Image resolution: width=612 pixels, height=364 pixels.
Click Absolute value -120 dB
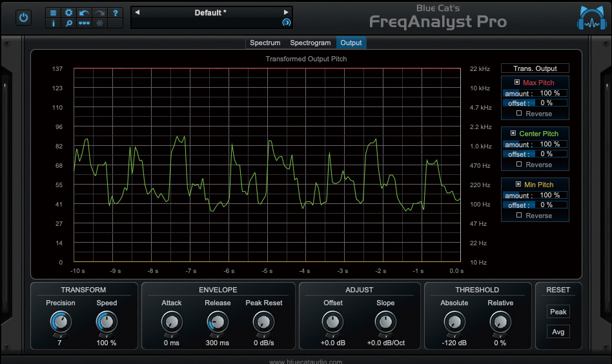click(x=454, y=343)
